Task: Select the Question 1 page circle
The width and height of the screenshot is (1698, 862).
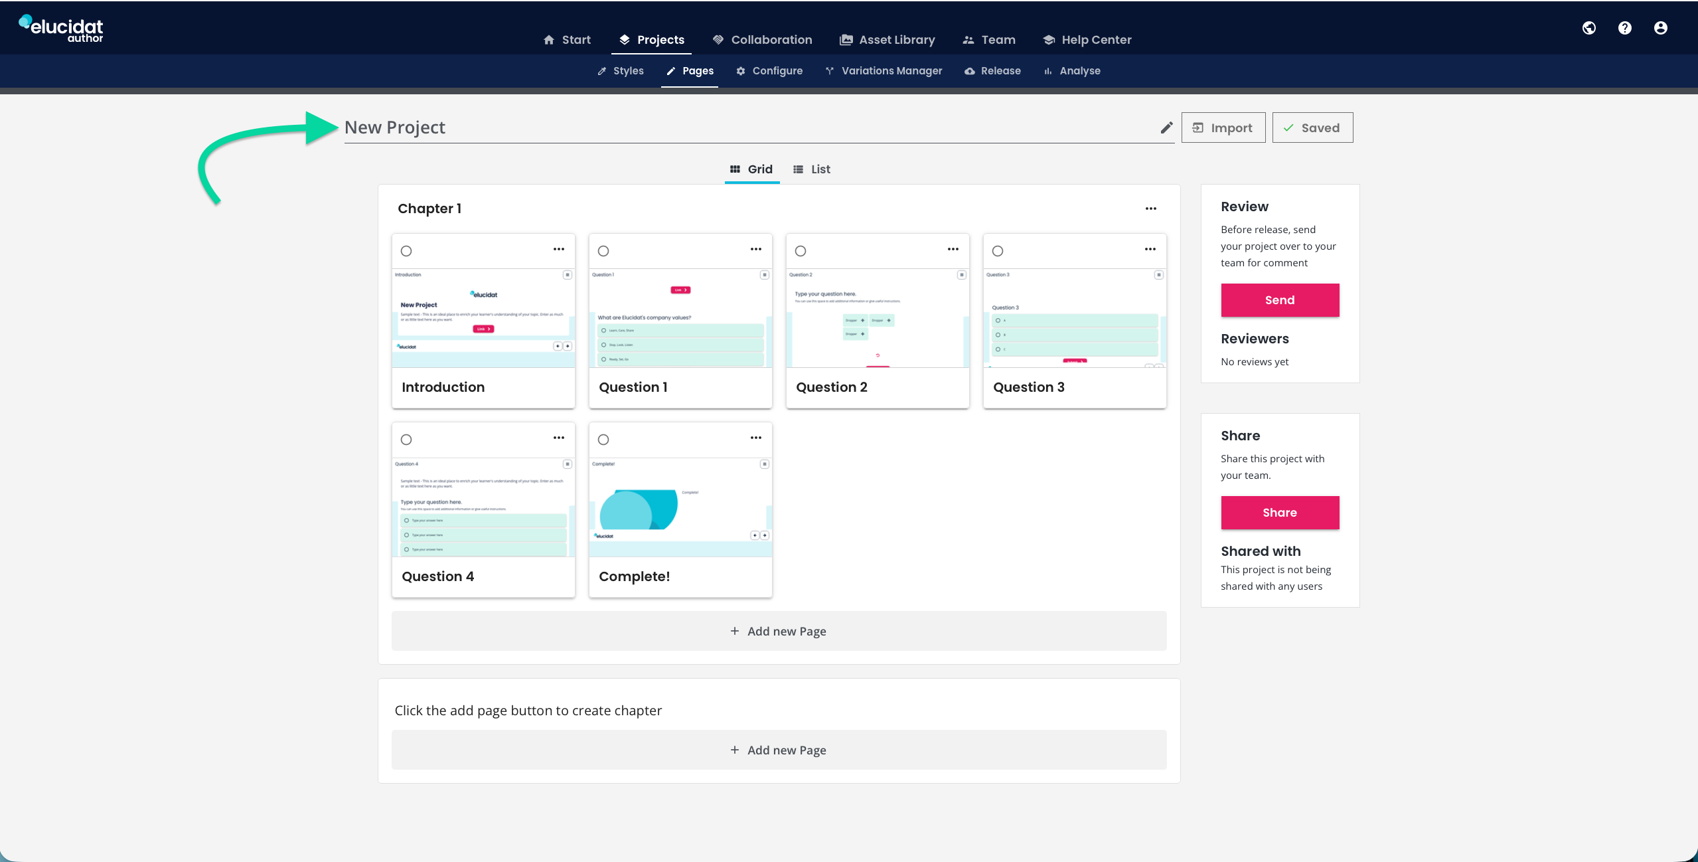Action: (603, 251)
